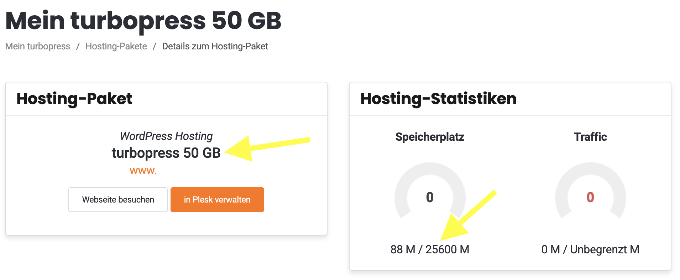Click the Hosting-Paket card heading

click(74, 99)
